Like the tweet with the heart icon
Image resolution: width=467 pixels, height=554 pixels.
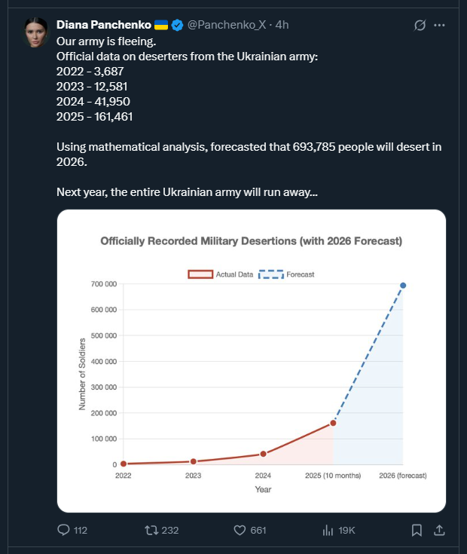pyautogui.click(x=240, y=530)
